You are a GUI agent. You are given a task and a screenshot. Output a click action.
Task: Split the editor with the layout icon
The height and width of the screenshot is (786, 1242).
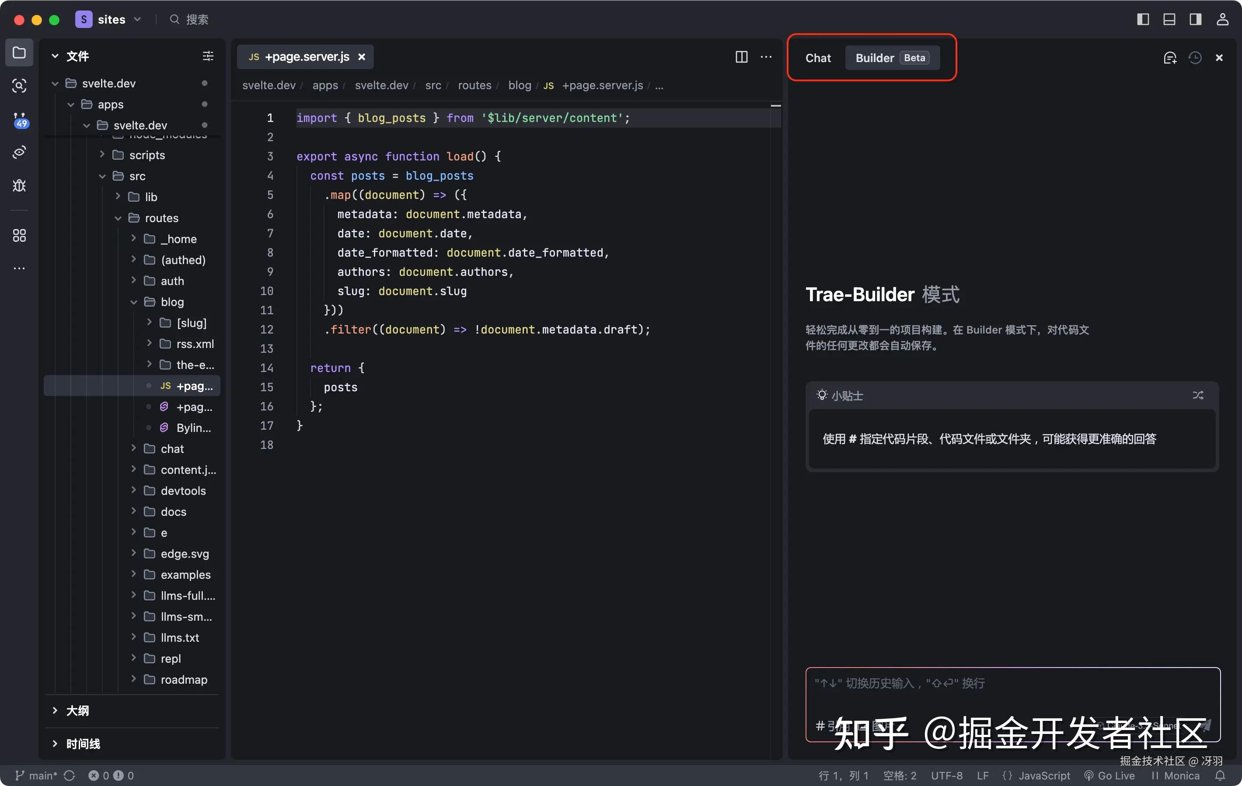pyautogui.click(x=741, y=57)
